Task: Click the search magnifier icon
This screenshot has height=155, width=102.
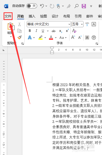Action: click(76, 6)
